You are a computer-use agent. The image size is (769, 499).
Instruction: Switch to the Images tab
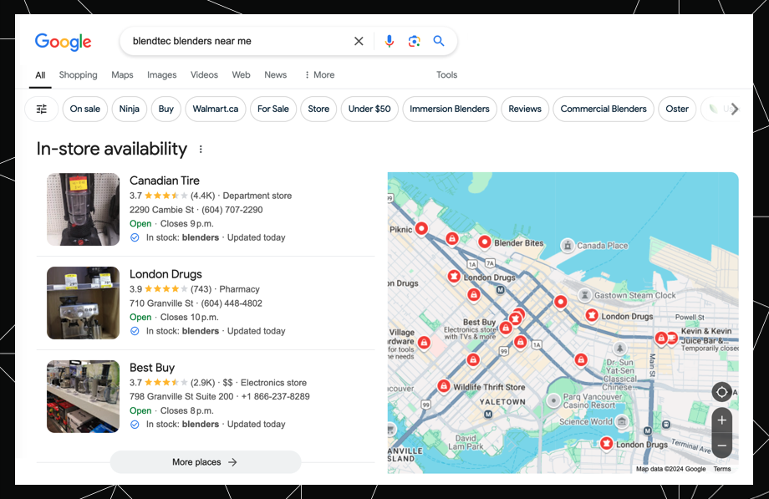point(161,75)
